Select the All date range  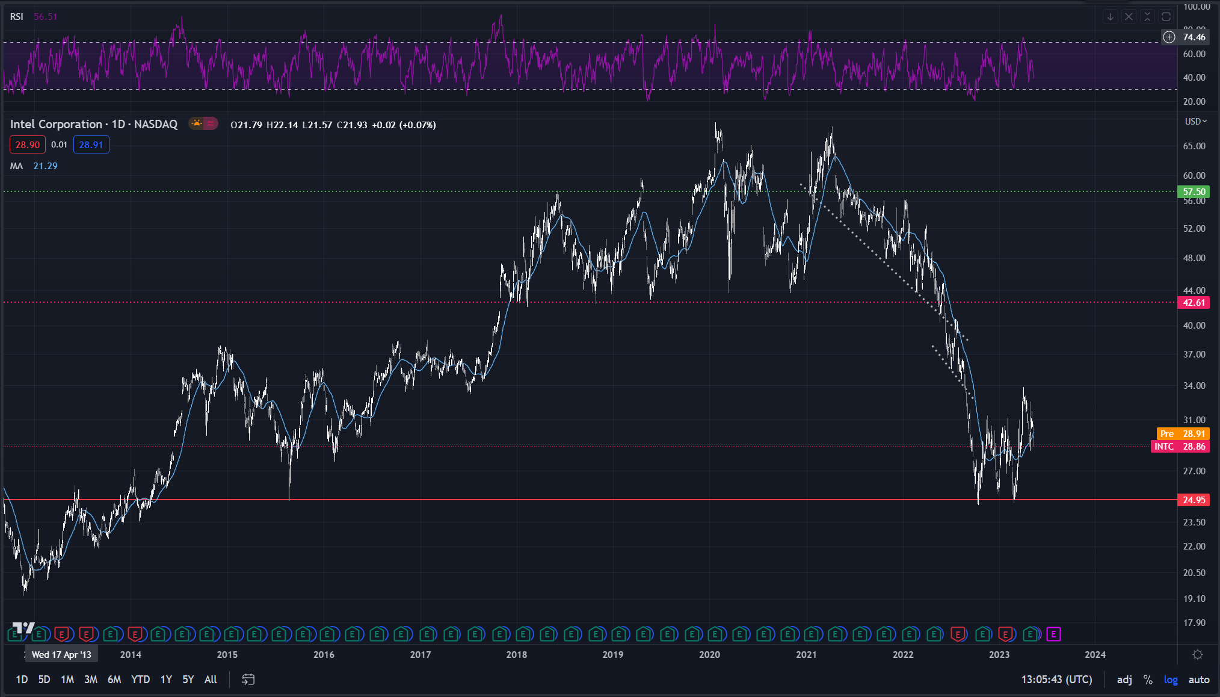tap(211, 680)
